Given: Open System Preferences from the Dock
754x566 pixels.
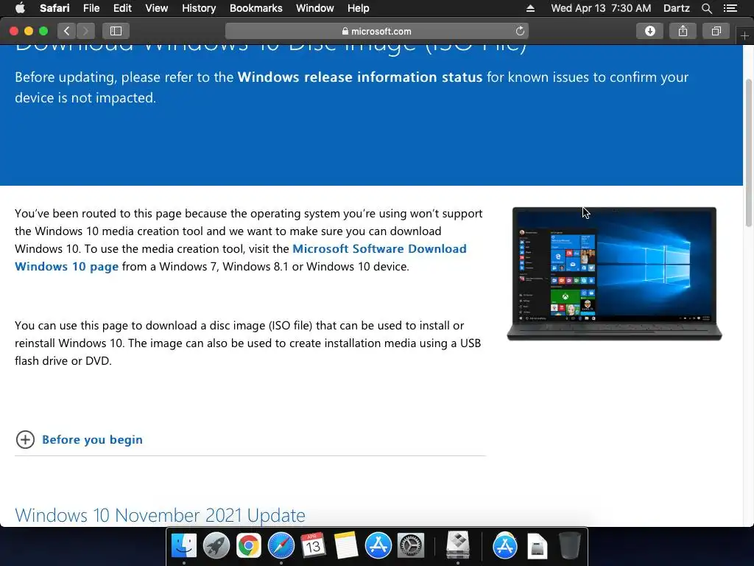Looking at the screenshot, I should click(410, 546).
